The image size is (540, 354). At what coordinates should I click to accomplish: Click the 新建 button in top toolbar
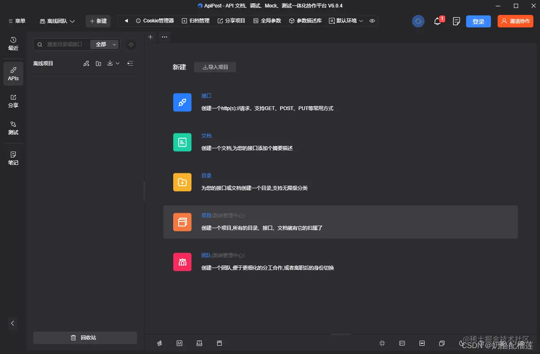(x=98, y=21)
